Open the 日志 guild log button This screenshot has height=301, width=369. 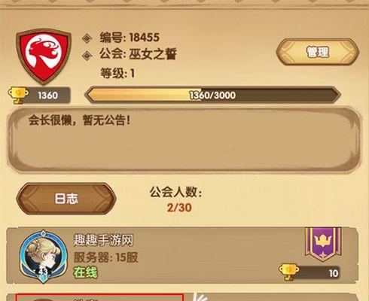(x=66, y=199)
